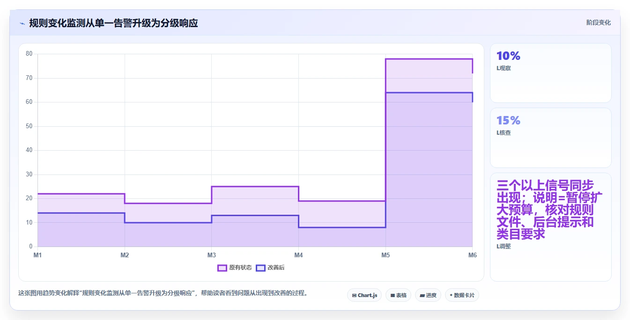Click the 80 y-axis tick label
Screen dimensions: 630x320
[29, 54]
